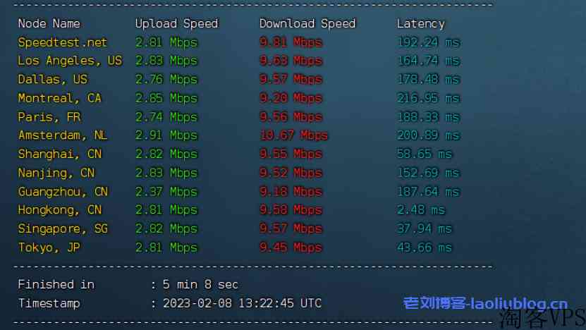Click the Download Speed column header
The height and width of the screenshot is (330, 586).
point(307,23)
